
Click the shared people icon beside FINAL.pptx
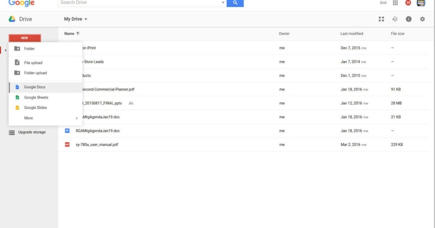131,103
